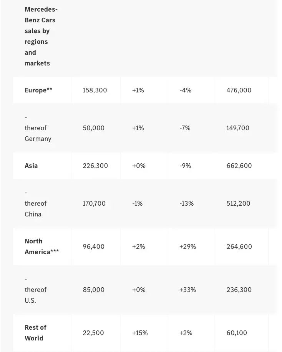The image size is (282, 352).
Task: Click Germany's -7% change cell
Action: click(x=185, y=128)
